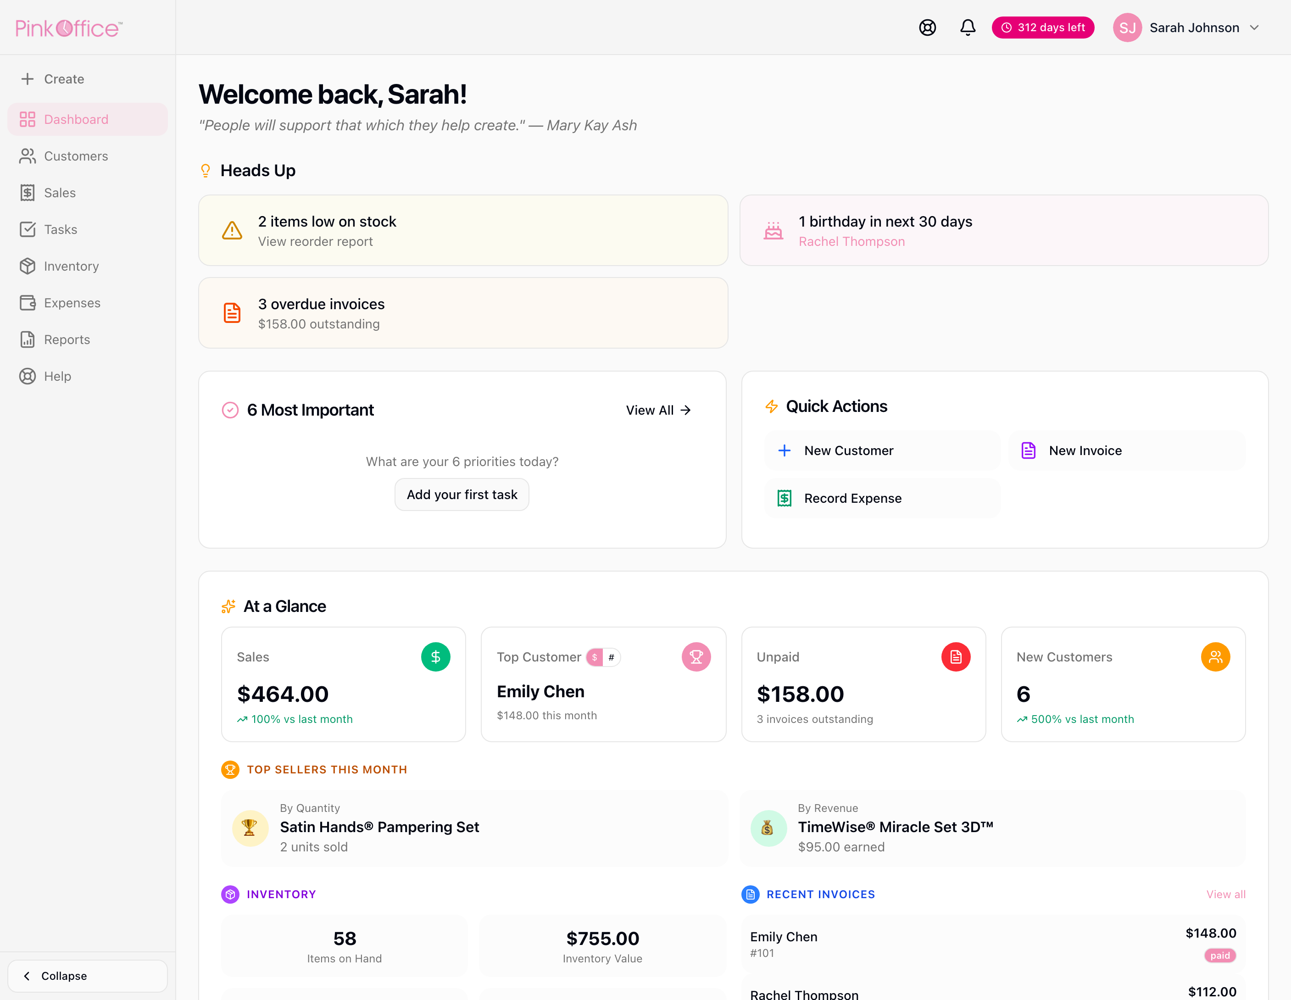Click the pink trophy Top Customer icon

click(x=696, y=657)
